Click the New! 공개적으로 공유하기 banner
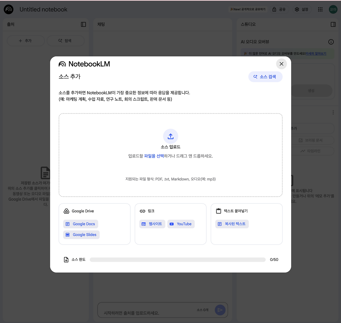341x323 pixels. (248, 9)
